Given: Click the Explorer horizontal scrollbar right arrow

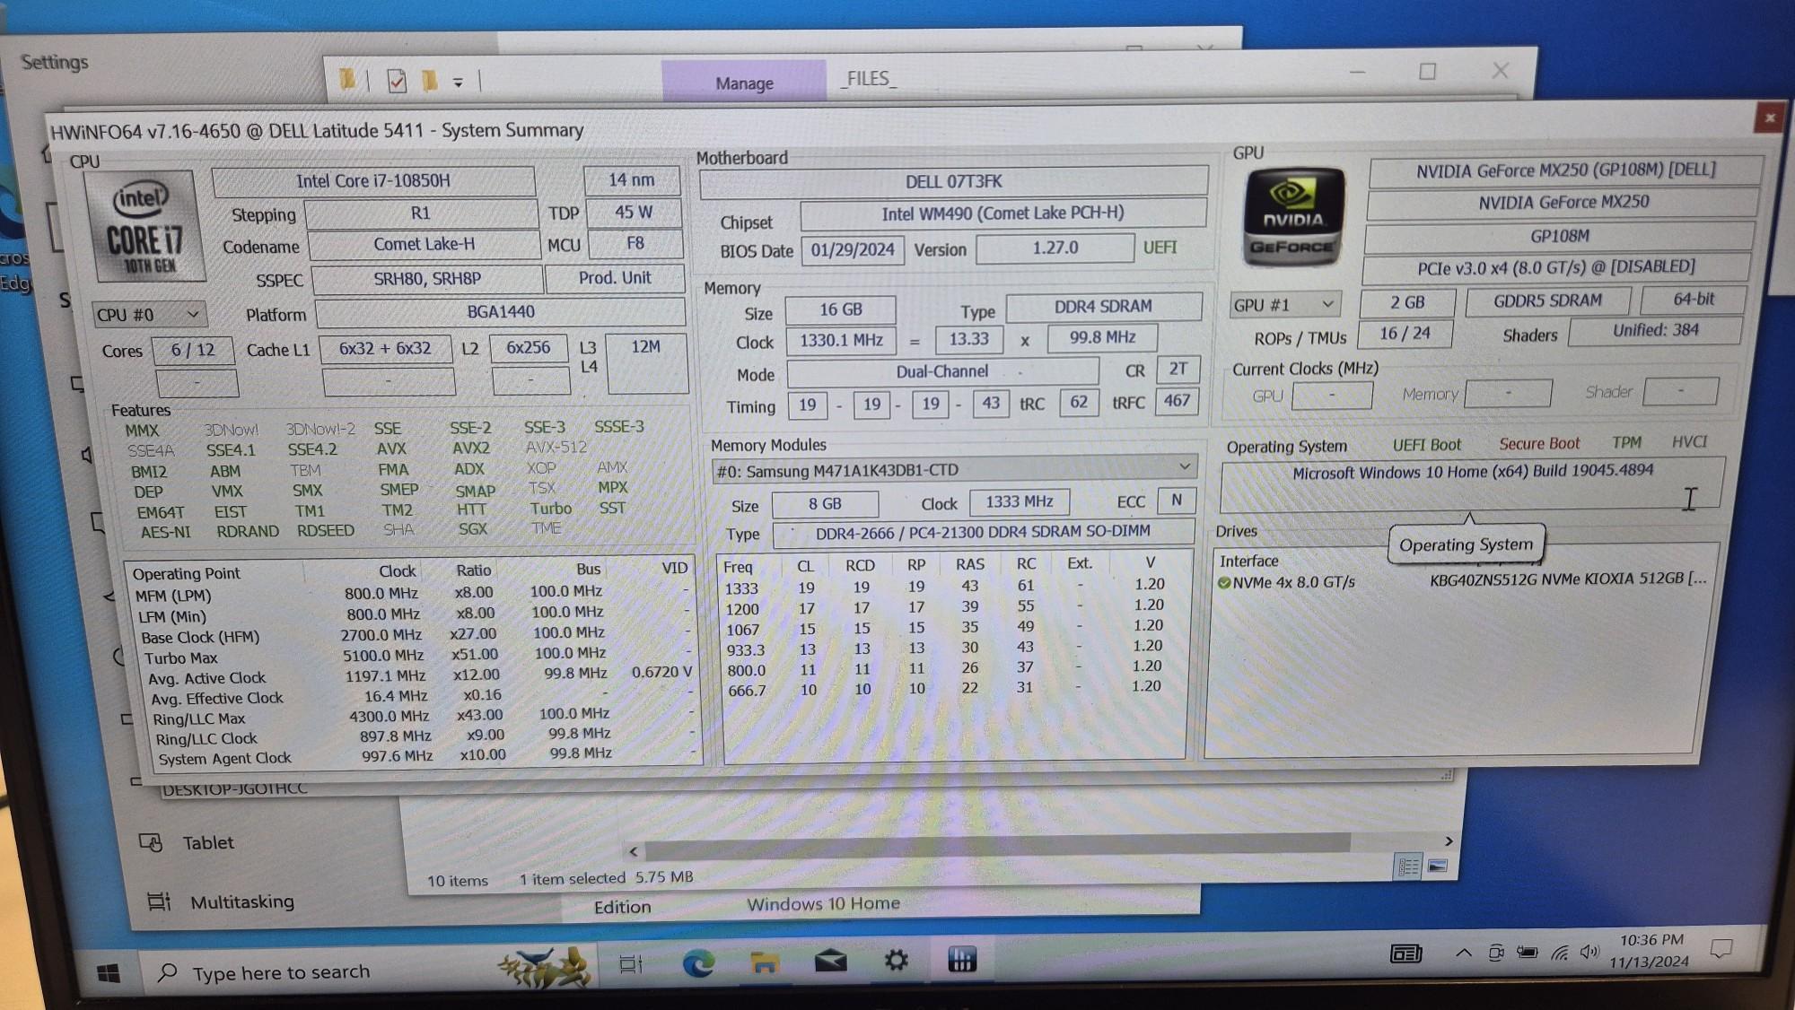Looking at the screenshot, I should 1448,841.
